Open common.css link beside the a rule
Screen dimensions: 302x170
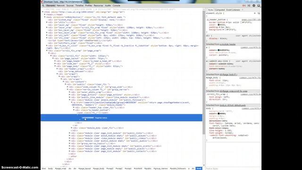251,47
